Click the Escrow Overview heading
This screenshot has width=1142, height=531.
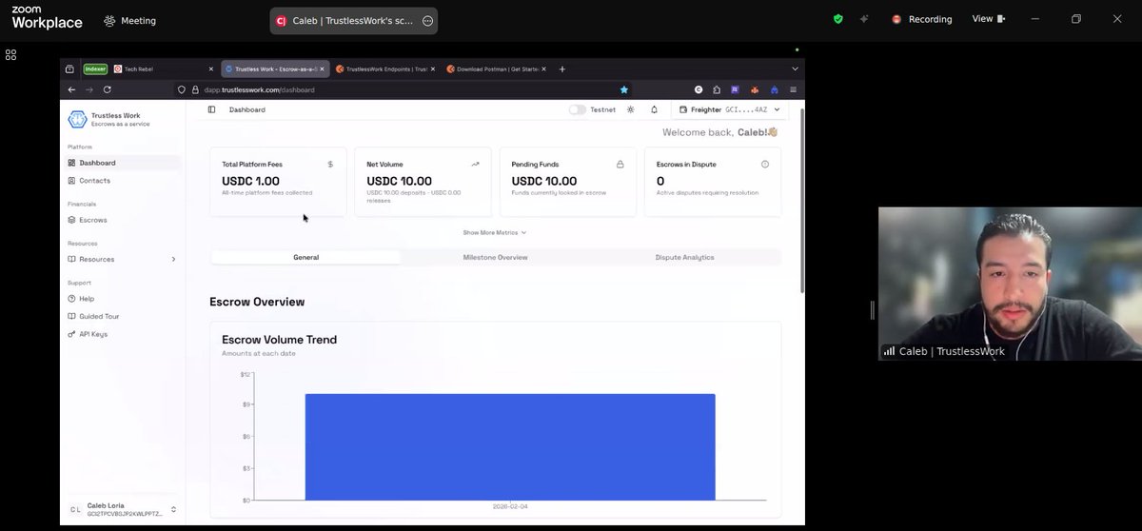(257, 302)
